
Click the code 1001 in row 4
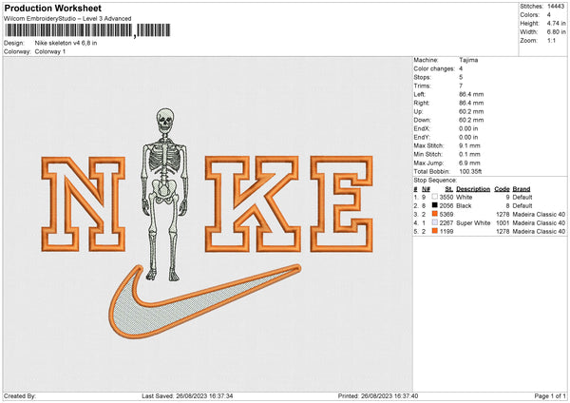pos(503,223)
